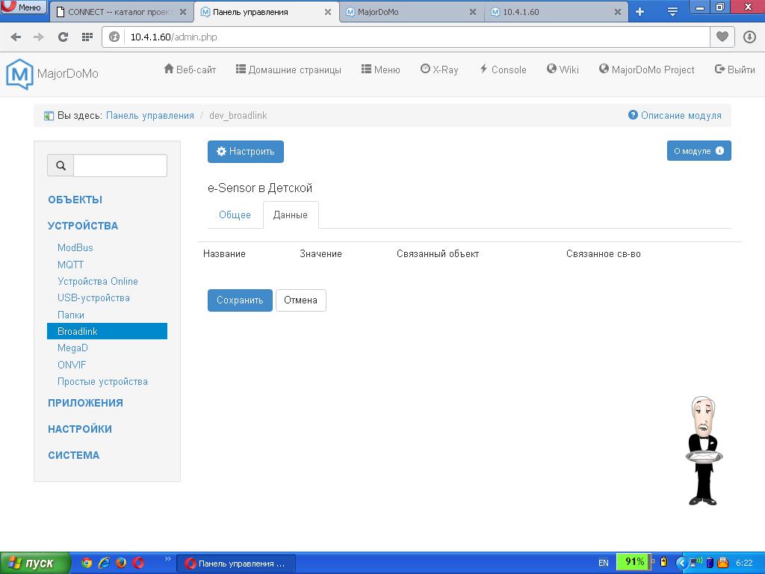
Task: Expand ПРИЛОЖЕНИЯ sidebar section
Action: coord(85,403)
